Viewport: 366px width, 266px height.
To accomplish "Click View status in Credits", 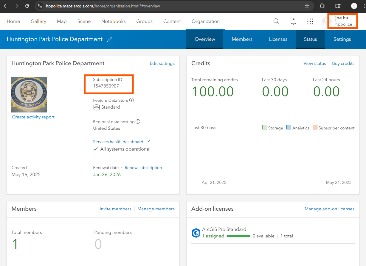I will pos(315,63).
